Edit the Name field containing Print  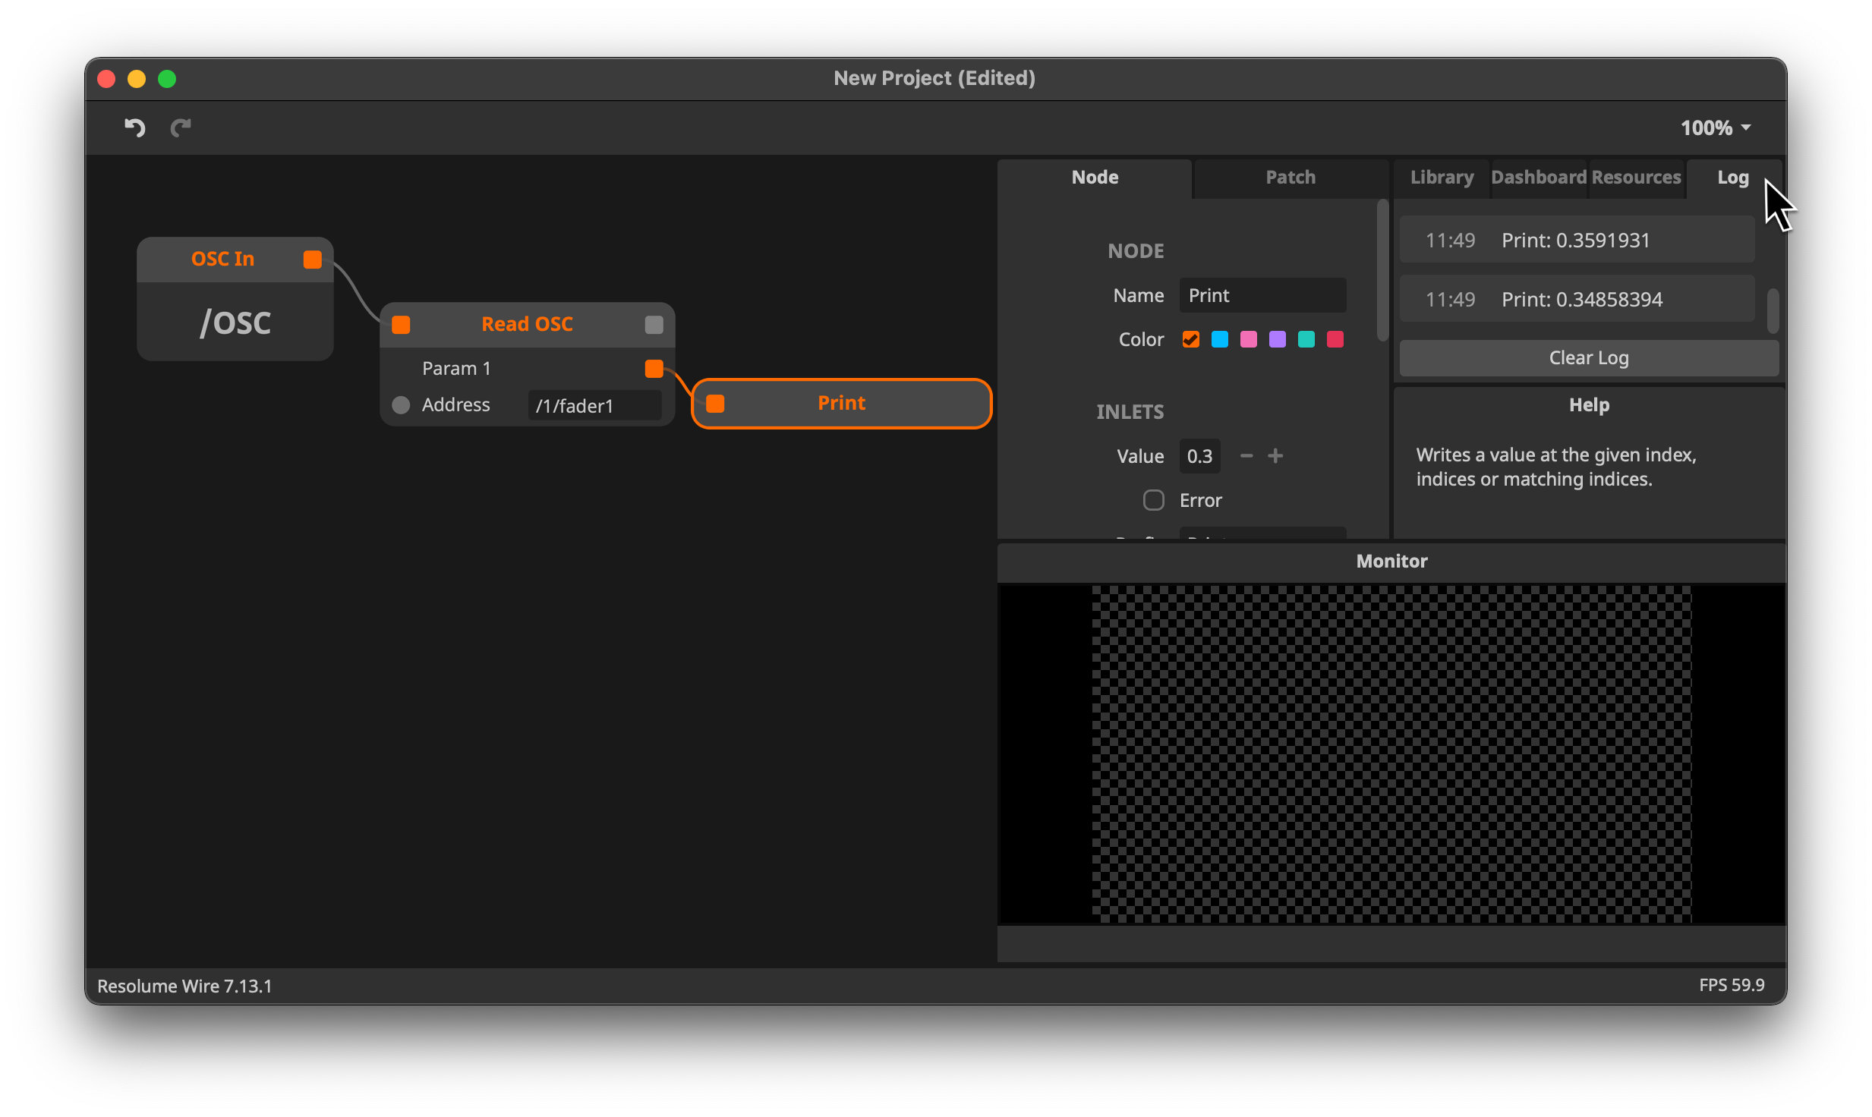point(1262,295)
